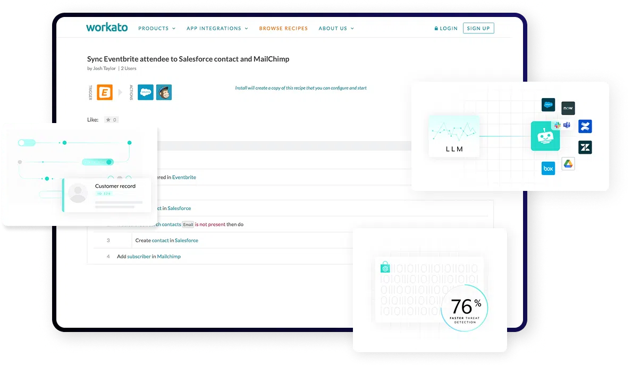Click the customer avatar placeholder icon
Screen dimensions: 632x367
(x=78, y=193)
